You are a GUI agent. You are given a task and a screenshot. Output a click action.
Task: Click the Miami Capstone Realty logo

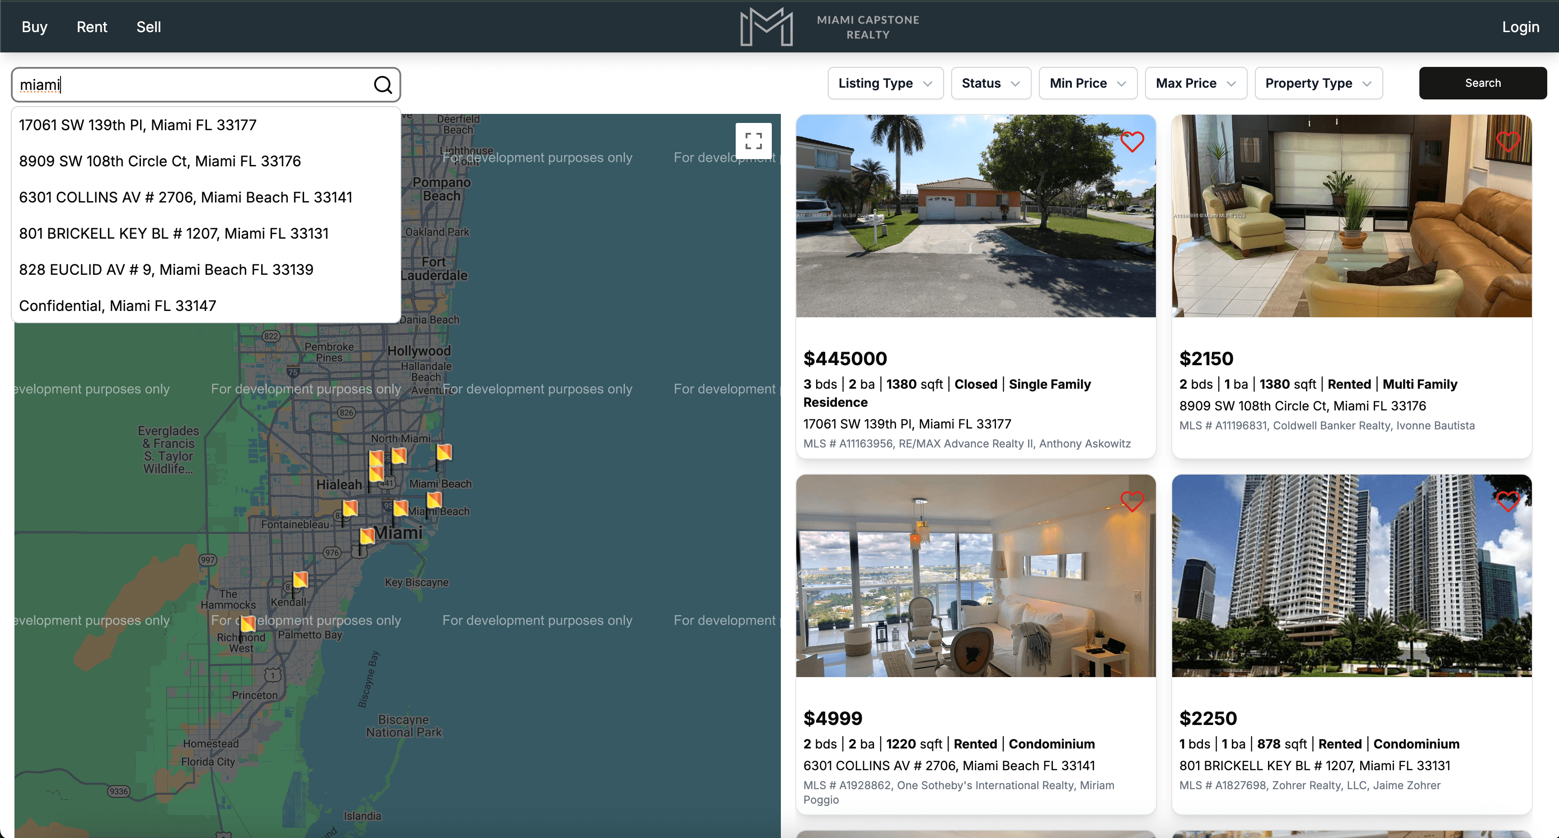pos(829,27)
